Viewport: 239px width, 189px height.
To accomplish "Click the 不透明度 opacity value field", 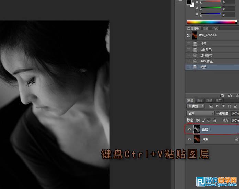I will click(235, 113).
